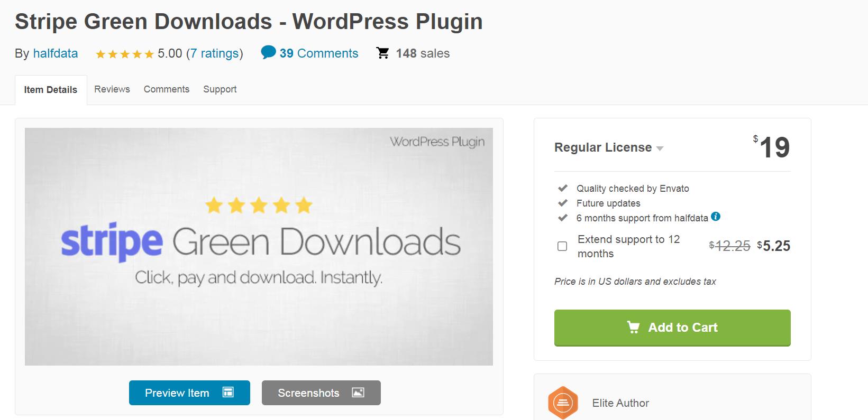
Task: Select the Item Details tab
Action: [51, 90]
